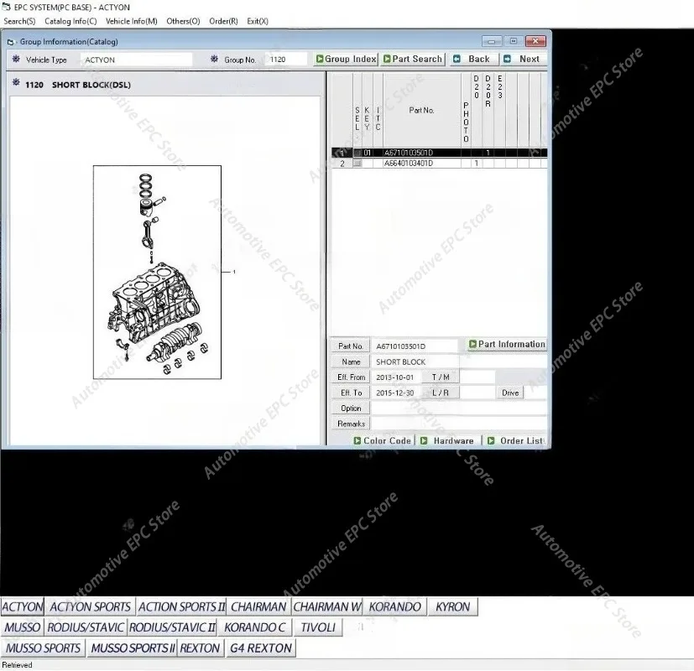This screenshot has width=694, height=671.
Task: Select the ACTION SPORTS II vehicle tab
Action: click(182, 606)
